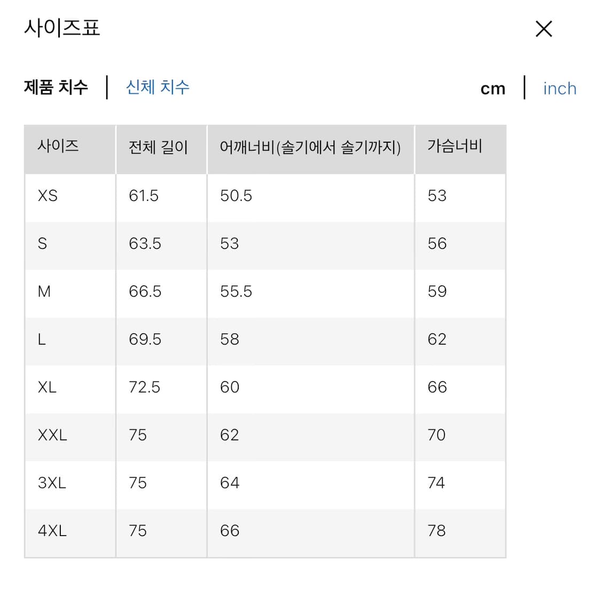This screenshot has height=597, width=601.
Task: Switch units to cm
Action: [x=492, y=88]
